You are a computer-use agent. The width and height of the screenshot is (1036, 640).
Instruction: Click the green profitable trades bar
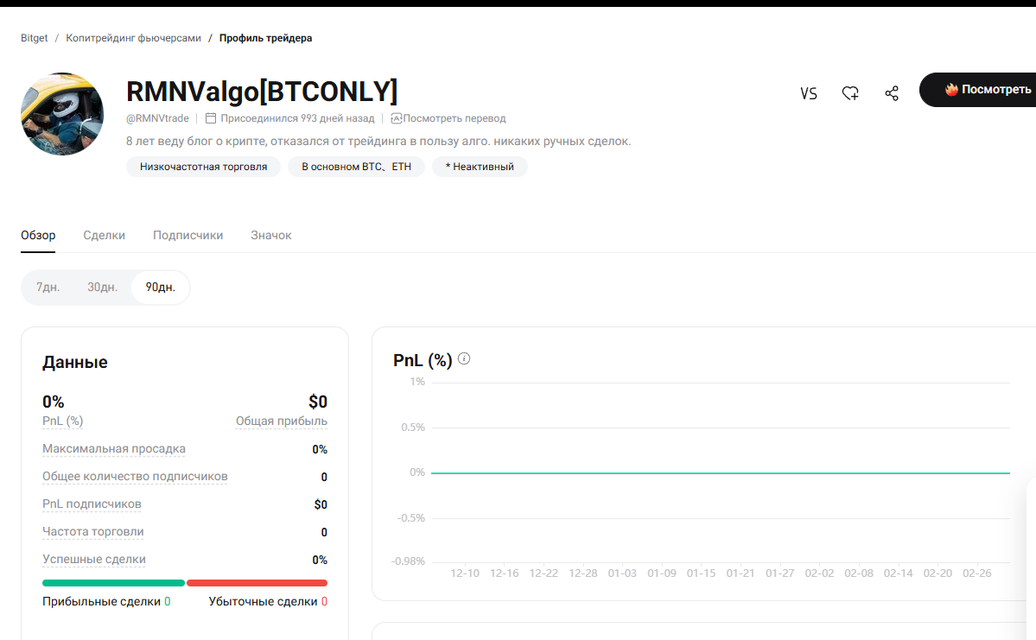tap(114, 583)
